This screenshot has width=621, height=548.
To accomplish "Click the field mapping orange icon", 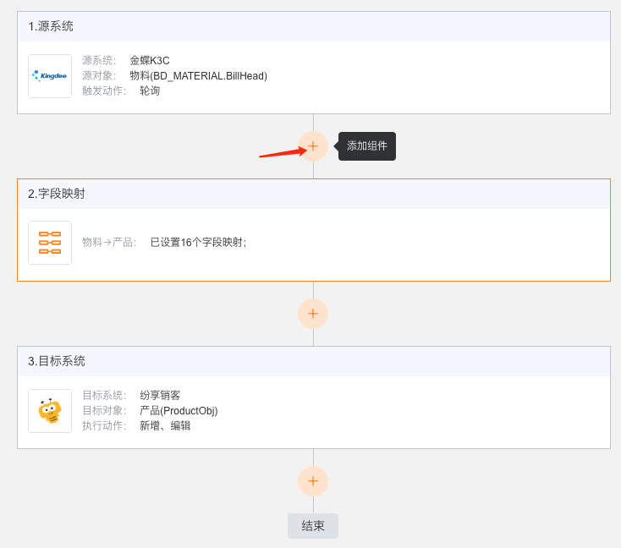I will (x=50, y=243).
